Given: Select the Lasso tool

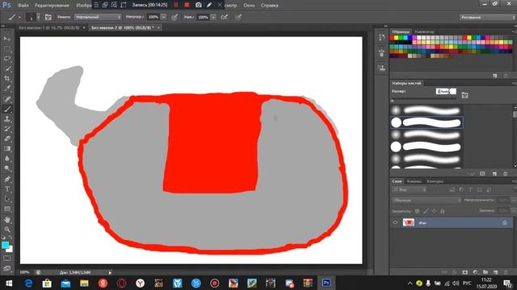Looking at the screenshot, I should click(x=7, y=59).
